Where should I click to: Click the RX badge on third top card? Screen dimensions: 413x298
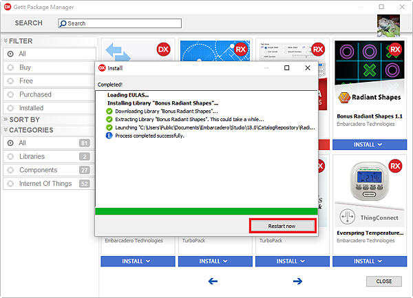318,50
